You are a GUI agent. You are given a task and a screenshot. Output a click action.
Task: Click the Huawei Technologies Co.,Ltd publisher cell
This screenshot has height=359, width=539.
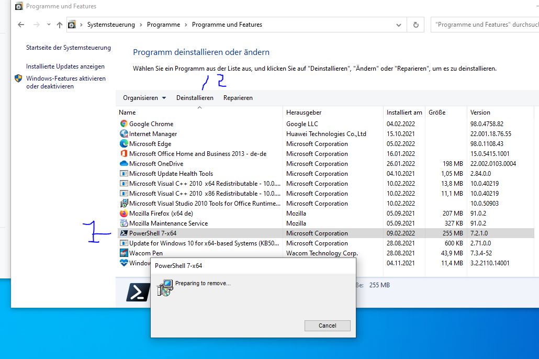pyautogui.click(x=326, y=134)
